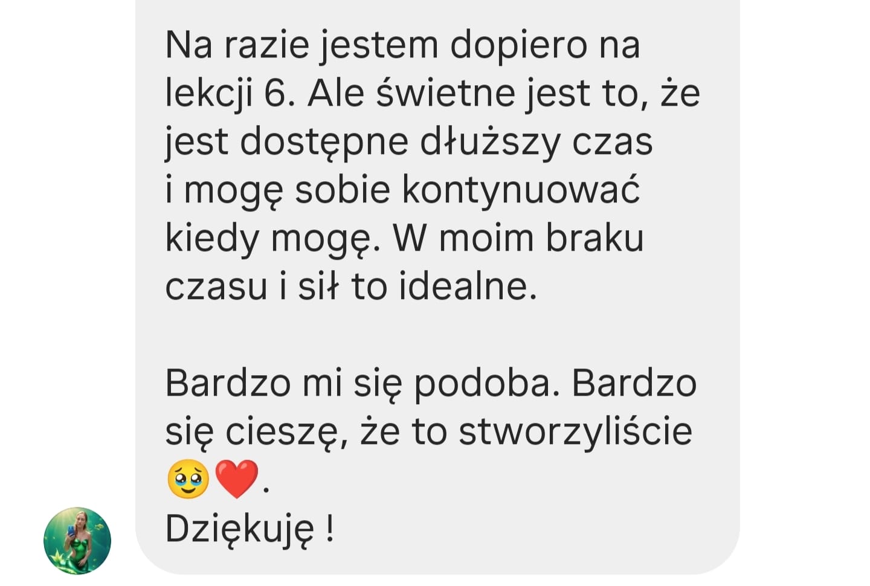
Task: Open the sender's mermaid profile avatar
Action: click(x=77, y=540)
